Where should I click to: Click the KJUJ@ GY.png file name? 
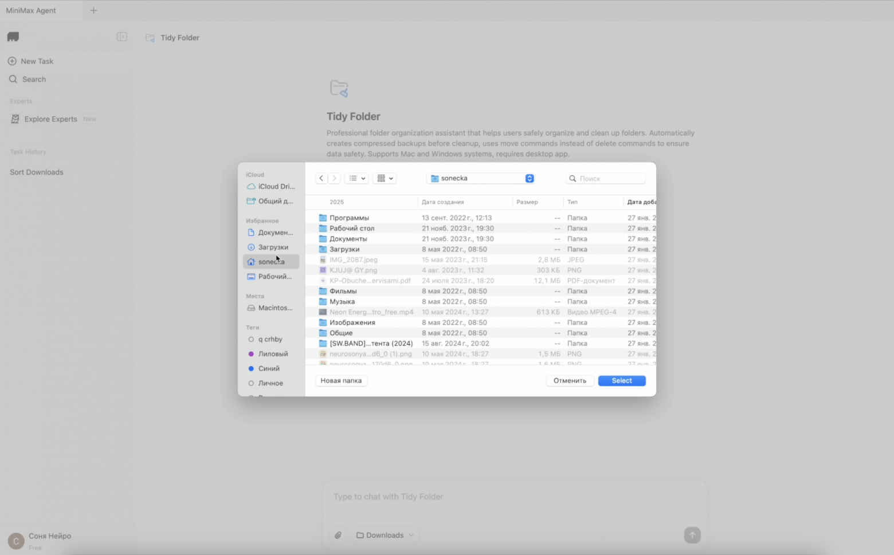point(354,270)
